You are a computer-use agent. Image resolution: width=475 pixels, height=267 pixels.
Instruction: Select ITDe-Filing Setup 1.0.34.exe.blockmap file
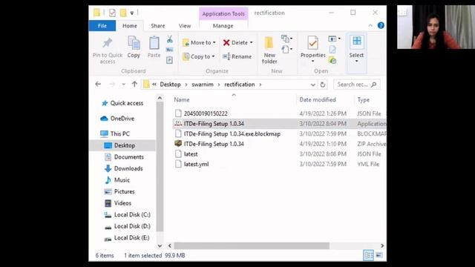click(232, 133)
